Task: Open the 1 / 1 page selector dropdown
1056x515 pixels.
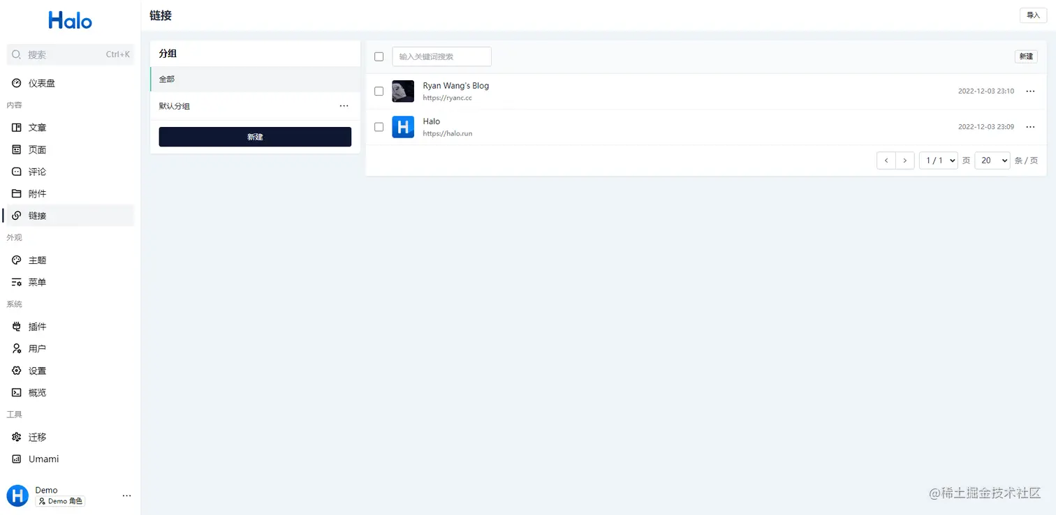Action: [938, 161]
